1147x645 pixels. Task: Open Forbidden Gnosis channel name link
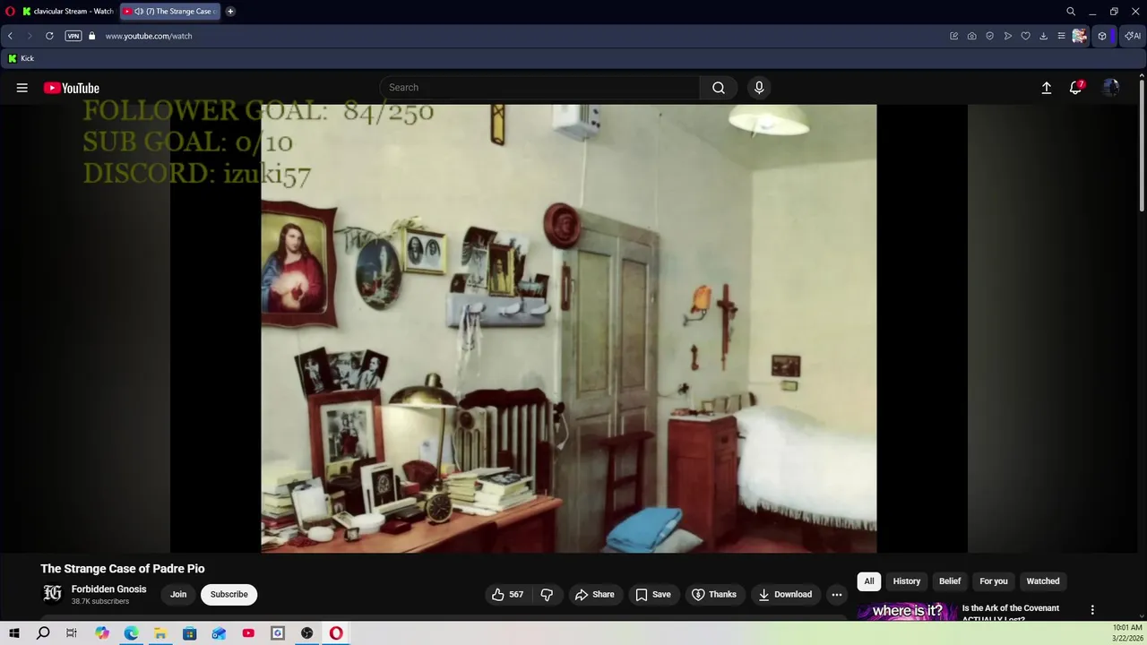tap(109, 589)
